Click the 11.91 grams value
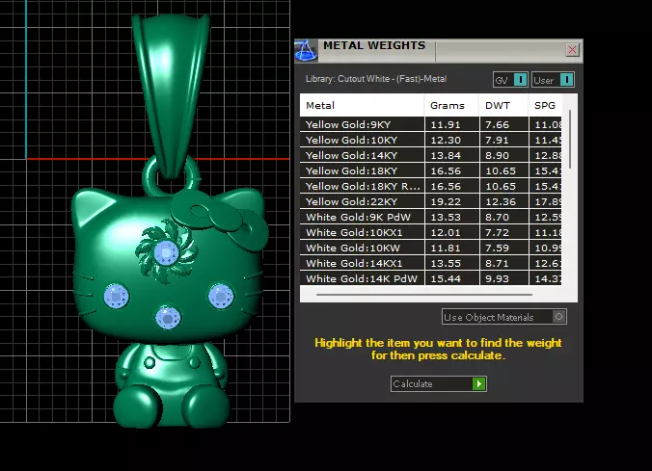 click(446, 124)
